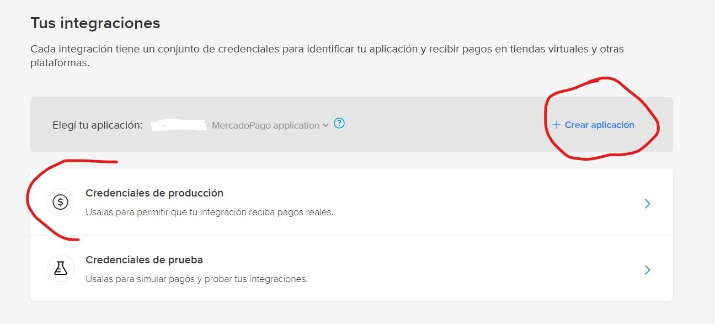715x324 pixels.
Task: Click the text about receiving pagos reales
Action: point(209,212)
